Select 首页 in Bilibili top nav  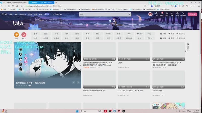pos(5,14)
